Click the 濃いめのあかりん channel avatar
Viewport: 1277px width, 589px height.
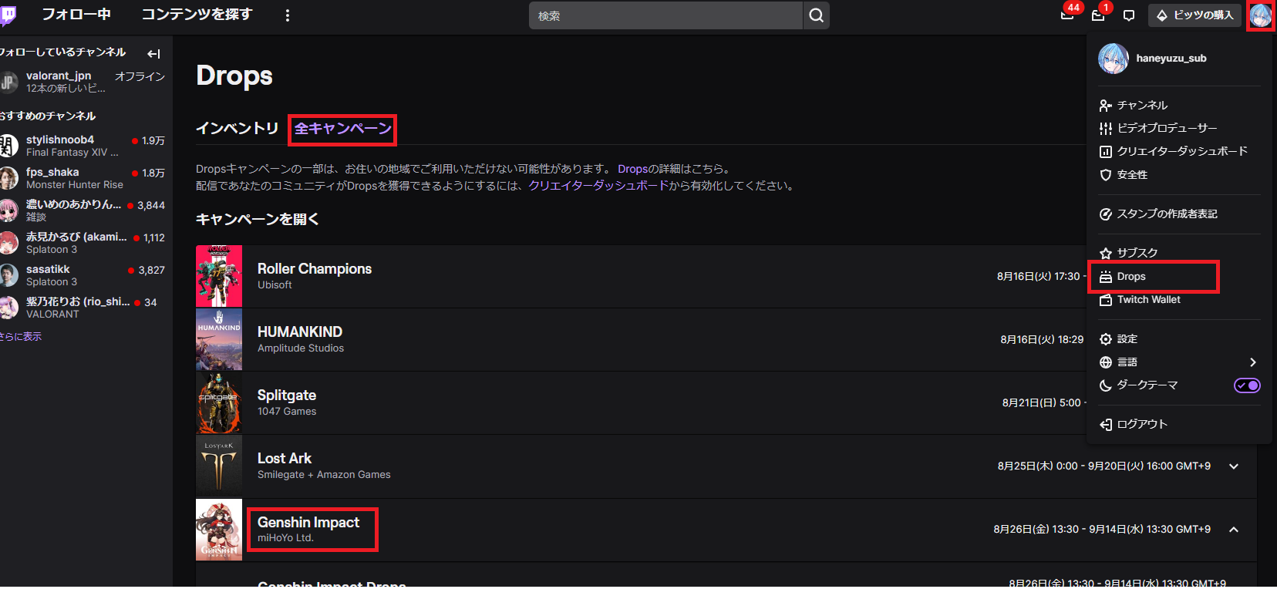tap(8, 210)
